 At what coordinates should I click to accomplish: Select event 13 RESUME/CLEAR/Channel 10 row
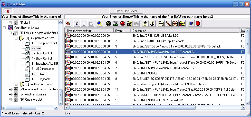point(155,100)
